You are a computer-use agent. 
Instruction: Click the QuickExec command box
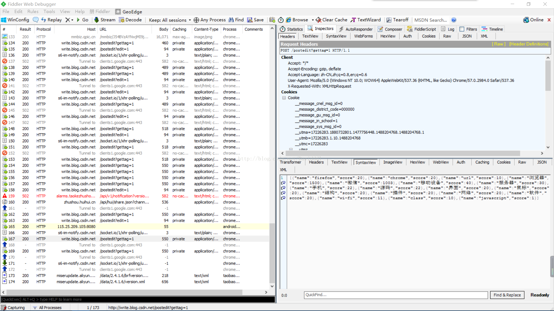pos(138,299)
